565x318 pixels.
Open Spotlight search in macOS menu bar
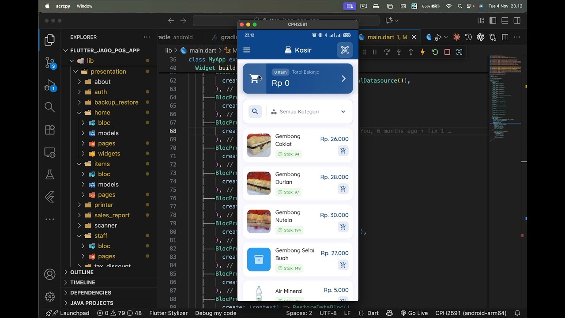coord(460,6)
